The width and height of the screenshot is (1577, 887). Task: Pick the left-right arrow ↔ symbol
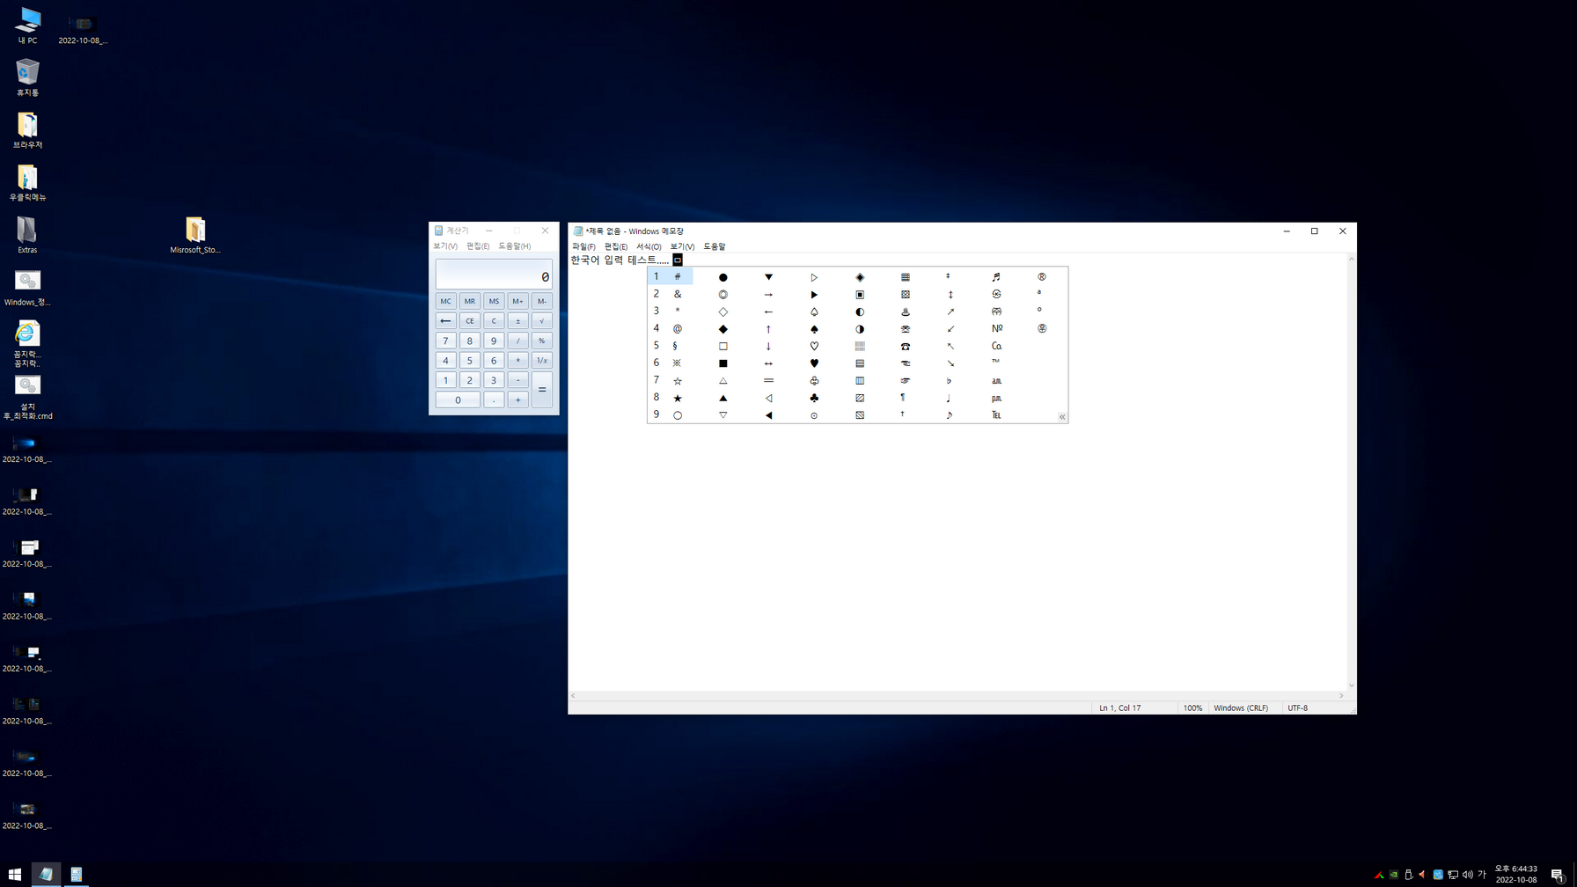tap(768, 363)
